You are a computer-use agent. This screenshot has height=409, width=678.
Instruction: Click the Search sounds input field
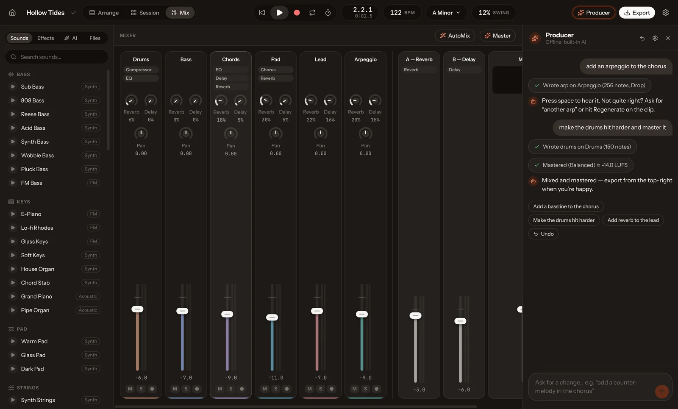pyautogui.click(x=56, y=57)
